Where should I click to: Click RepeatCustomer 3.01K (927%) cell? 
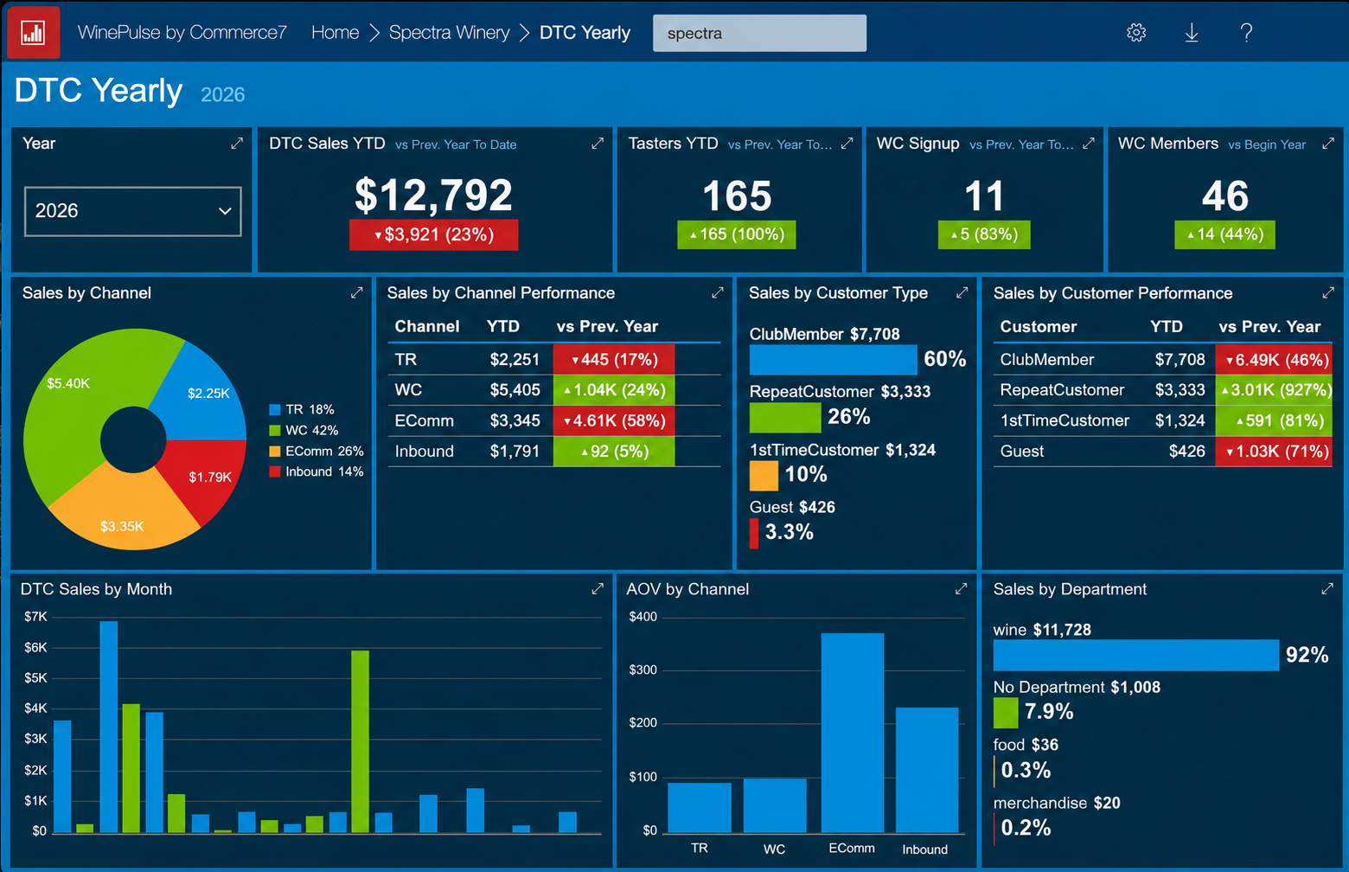point(1273,390)
